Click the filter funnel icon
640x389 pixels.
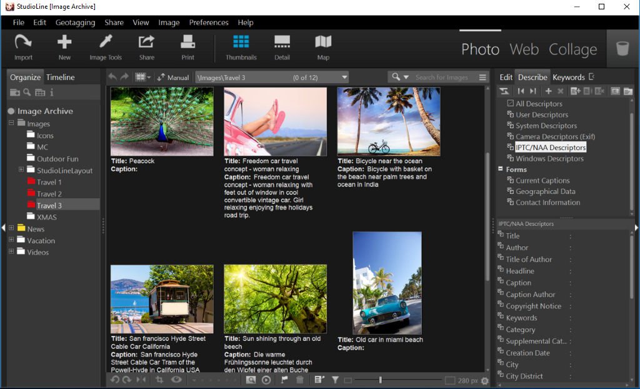point(335,380)
